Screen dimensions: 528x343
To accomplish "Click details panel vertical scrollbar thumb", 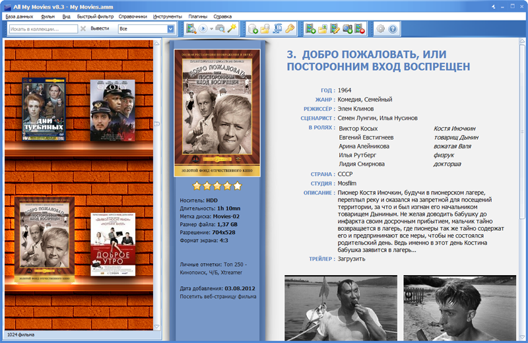I will point(522,131).
